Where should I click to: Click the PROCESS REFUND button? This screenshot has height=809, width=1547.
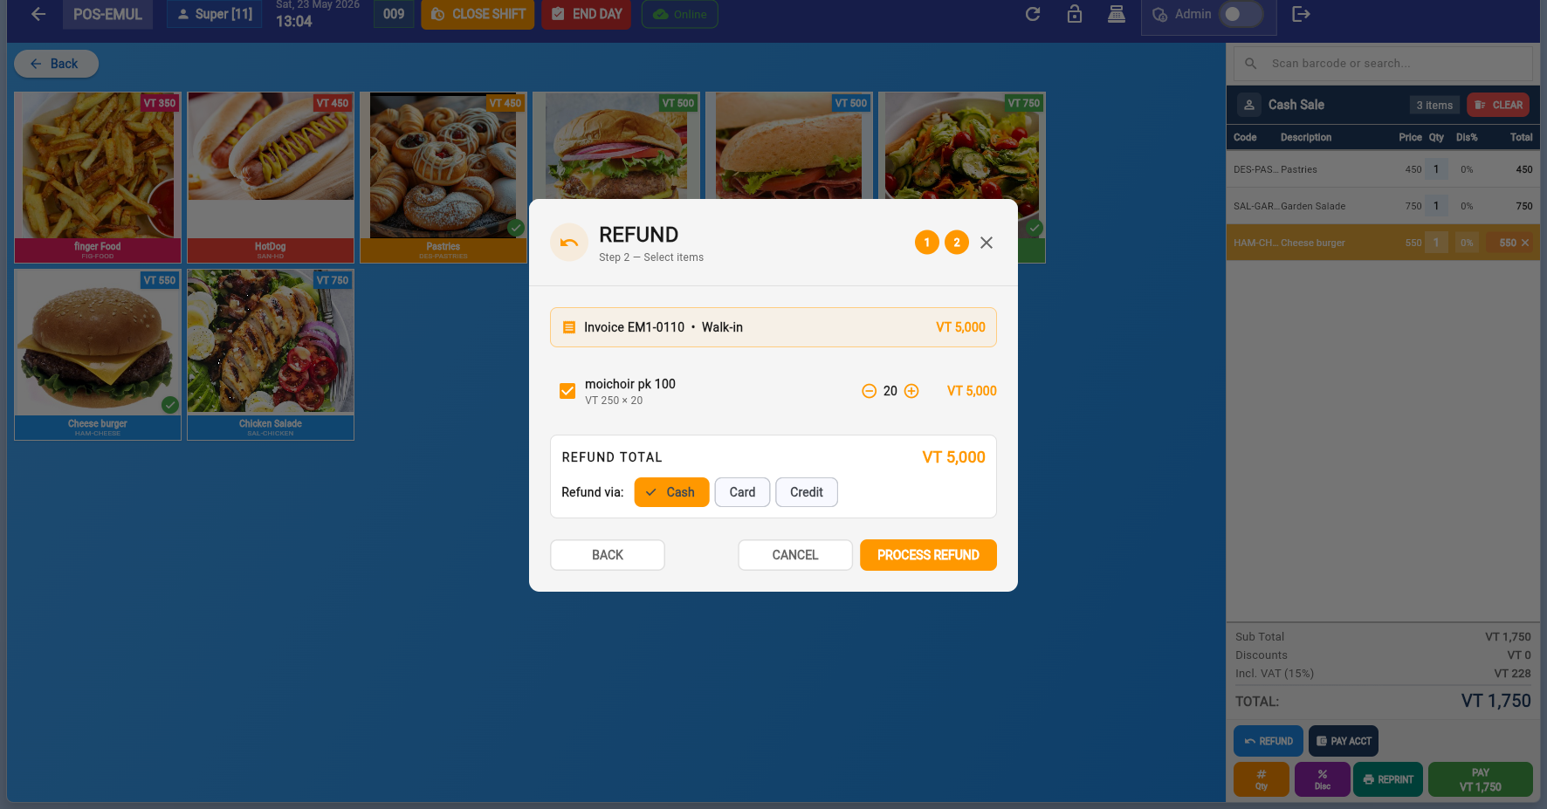click(928, 555)
